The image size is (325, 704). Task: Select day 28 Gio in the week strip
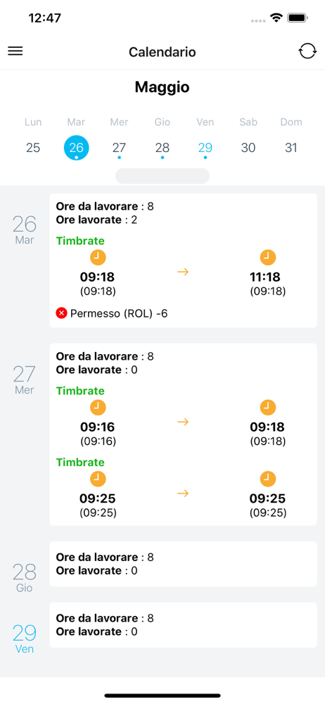(162, 148)
